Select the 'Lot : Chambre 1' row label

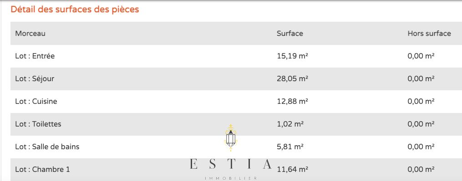click(42, 170)
